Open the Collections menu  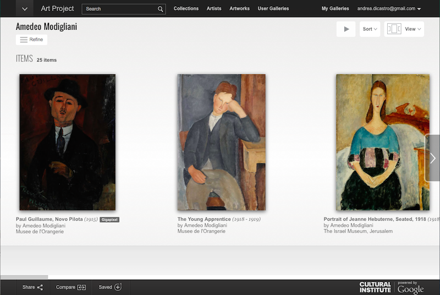click(186, 8)
